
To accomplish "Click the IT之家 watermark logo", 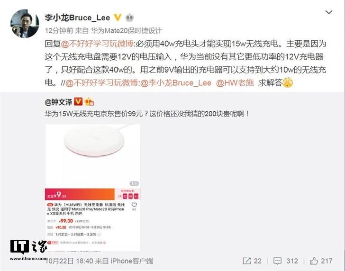I will (28, 250).
